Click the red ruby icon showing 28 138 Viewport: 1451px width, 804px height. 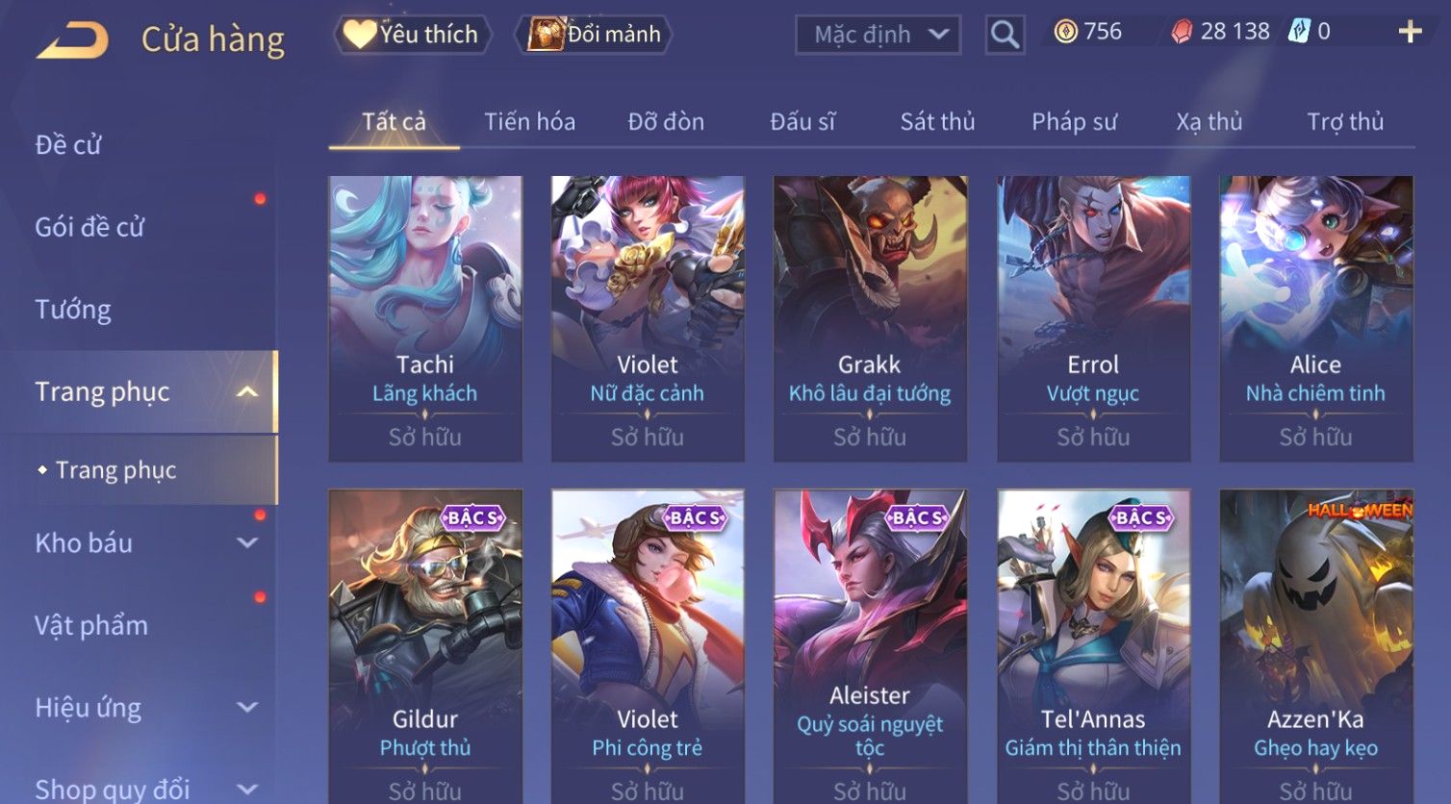point(1182,33)
